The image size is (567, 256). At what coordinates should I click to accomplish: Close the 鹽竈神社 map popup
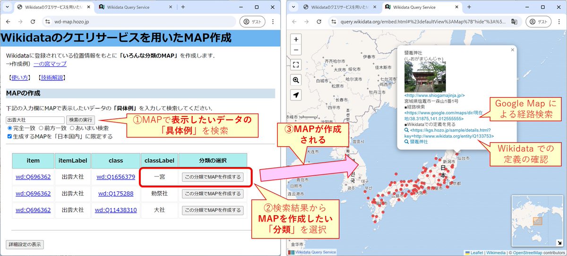pos(513,50)
